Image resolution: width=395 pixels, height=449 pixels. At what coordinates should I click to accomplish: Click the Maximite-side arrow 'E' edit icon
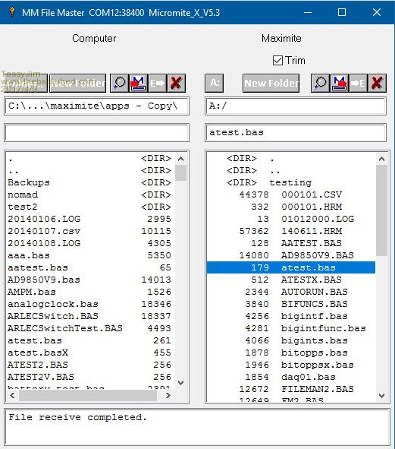point(358,83)
